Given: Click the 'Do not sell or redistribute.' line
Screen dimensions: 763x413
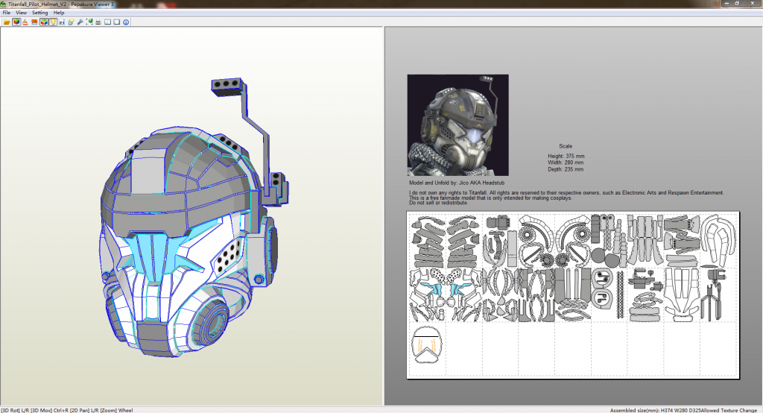Looking at the screenshot, I should (x=438, y=203).
